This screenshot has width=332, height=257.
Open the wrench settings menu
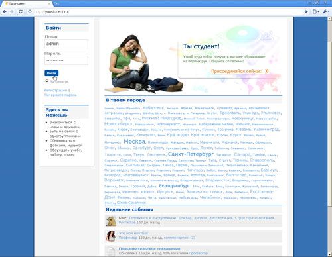pyautogui.click(x=325, y=11)
